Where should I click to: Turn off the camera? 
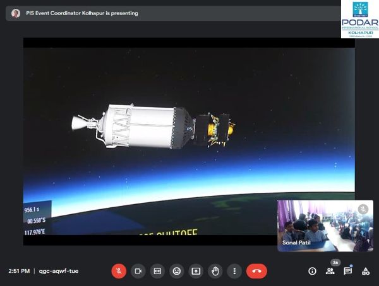[x=138, y=271]
